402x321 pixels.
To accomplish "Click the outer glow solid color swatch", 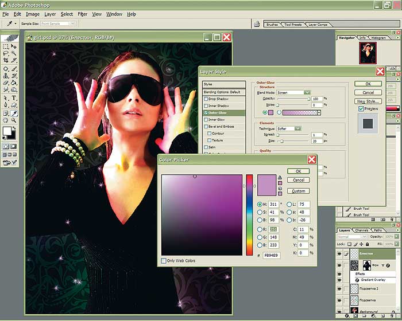I will [270, 112].
